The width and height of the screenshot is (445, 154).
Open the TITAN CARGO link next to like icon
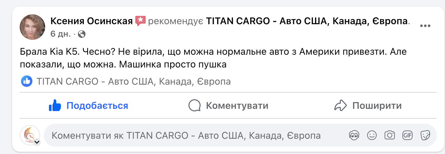coord(133,82)
